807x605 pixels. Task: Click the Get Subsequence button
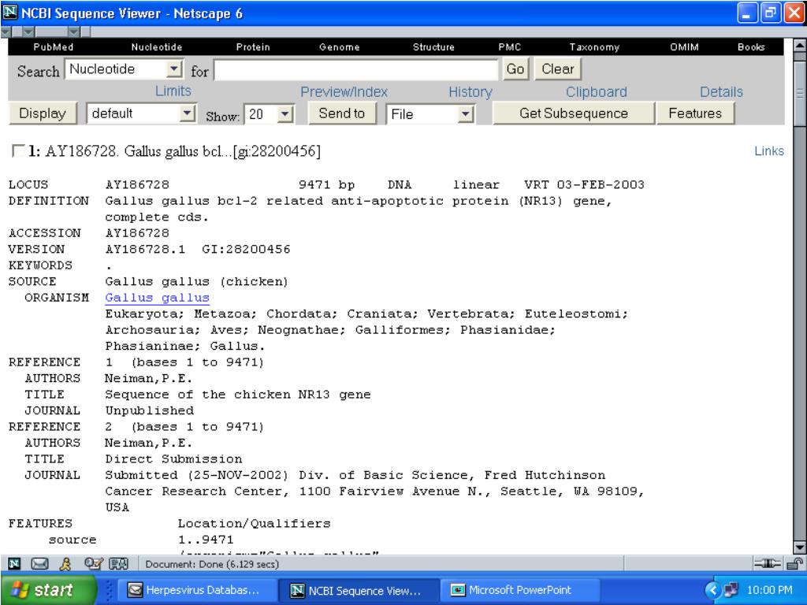(574, 113)
